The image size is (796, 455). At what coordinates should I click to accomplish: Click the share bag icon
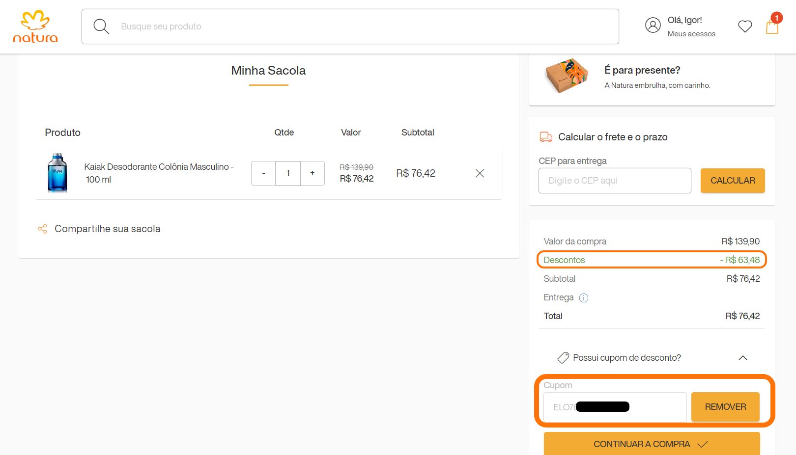43,229
